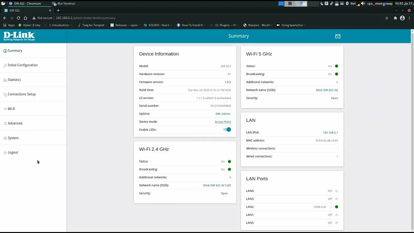This screenshot has height=233, width=414.
Task: Click the Bluetooth tray icon
Action: pyautogui.click(x=347, y=4)
